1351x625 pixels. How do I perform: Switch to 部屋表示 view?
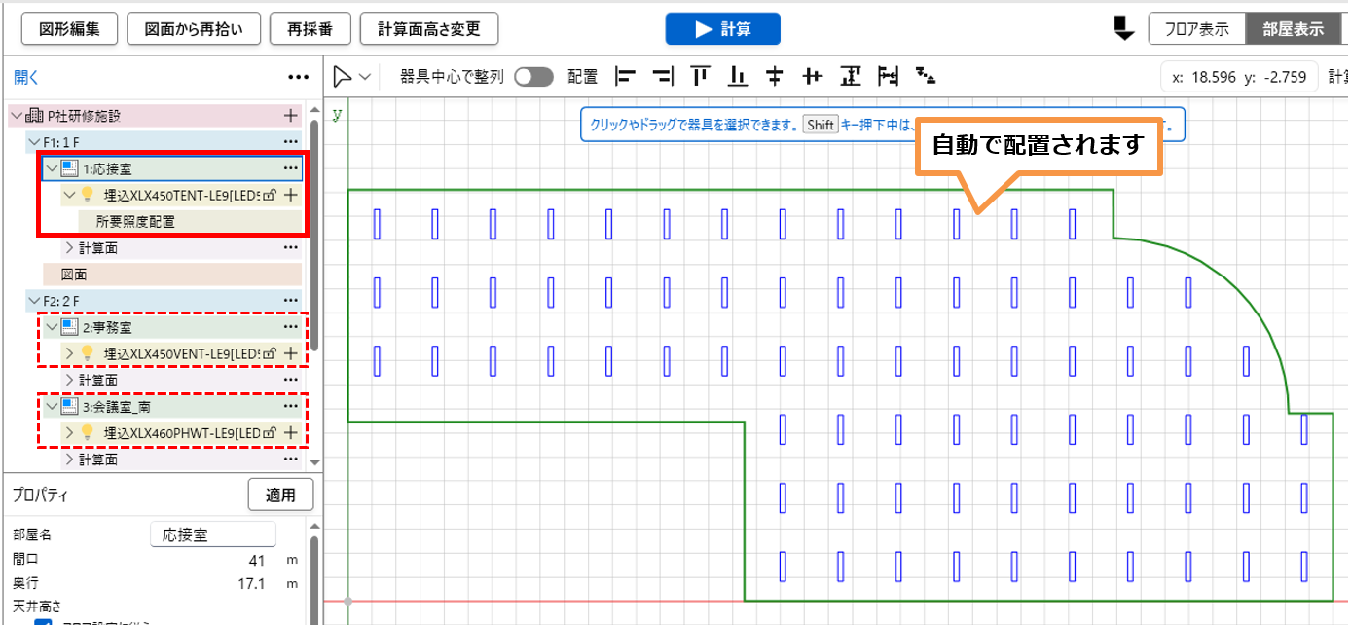1294,29
